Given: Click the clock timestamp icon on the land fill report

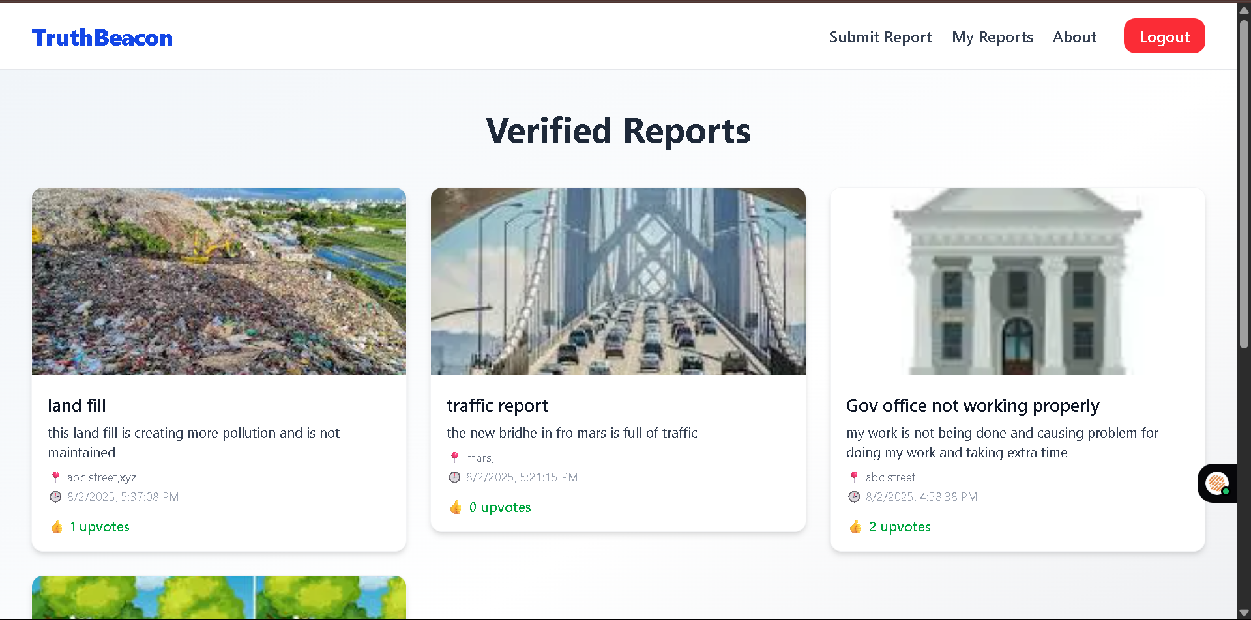Looking at the screenshot, I should 56,496.
